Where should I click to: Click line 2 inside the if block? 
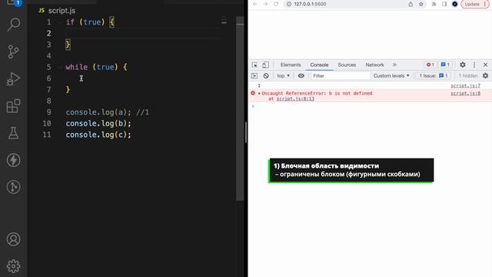[x=143, y=33]
